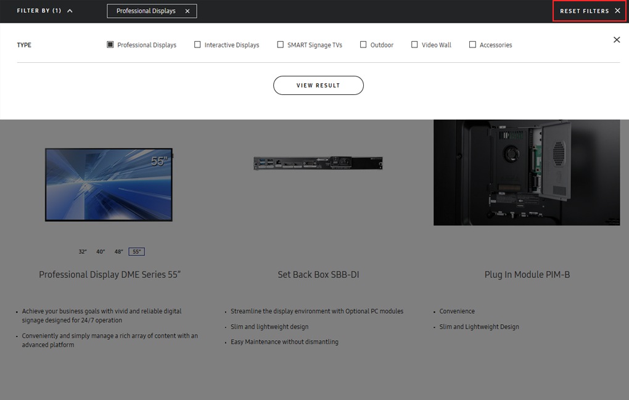This screenshot has height=400, width=629.
Task: Open Professional Display DME Series 55" title
Action: 110,274
